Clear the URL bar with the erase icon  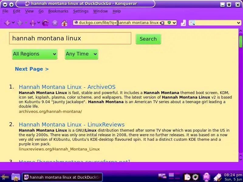pos(162,23)
